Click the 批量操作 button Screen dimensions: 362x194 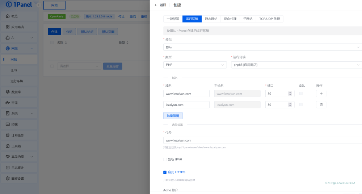pyautogui.click(x=113, y=66)
